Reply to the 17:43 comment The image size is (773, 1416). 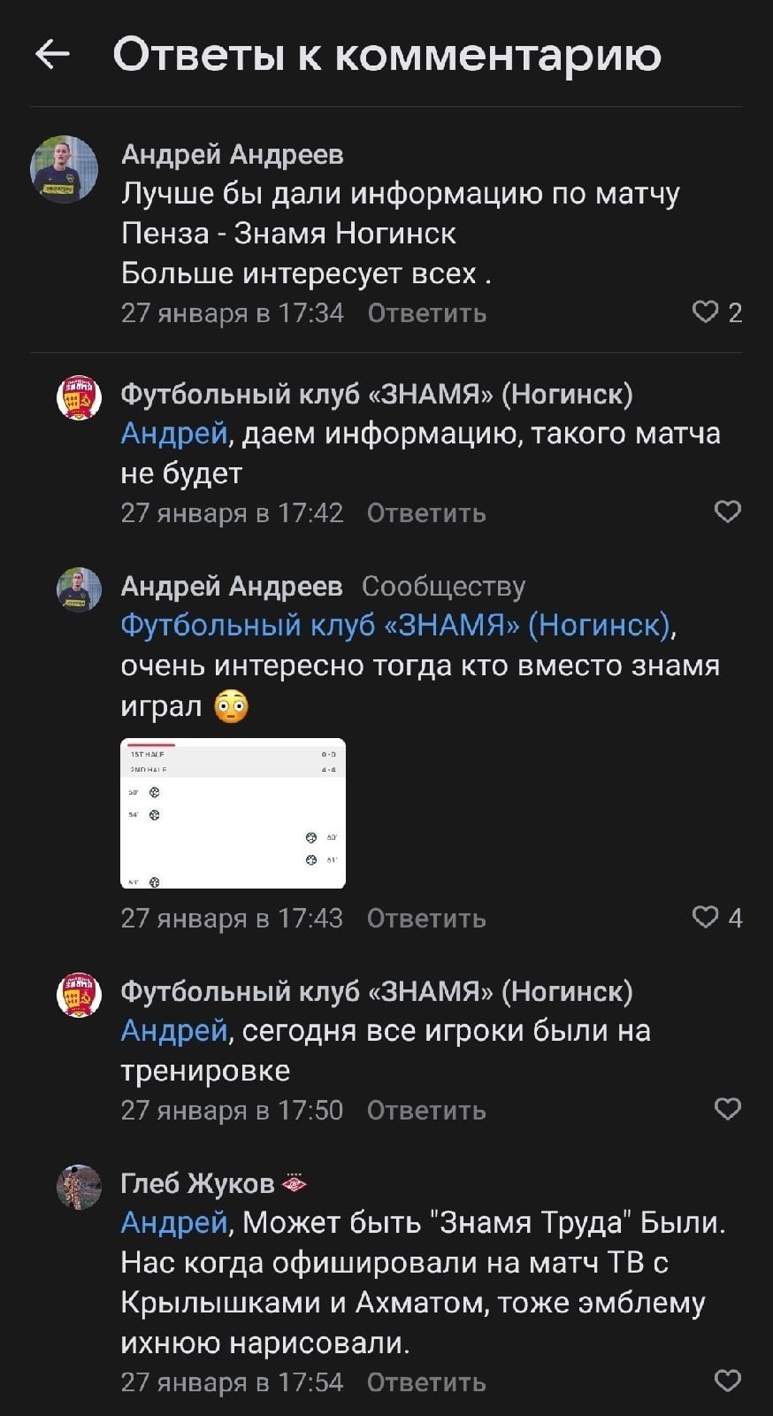[x=426, y=919]
